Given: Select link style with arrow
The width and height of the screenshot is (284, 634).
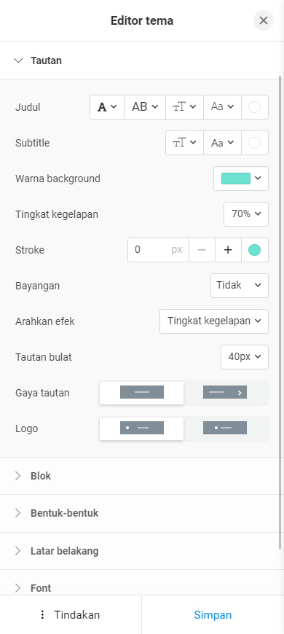Looking at the screenshot, I should [225, 393].
